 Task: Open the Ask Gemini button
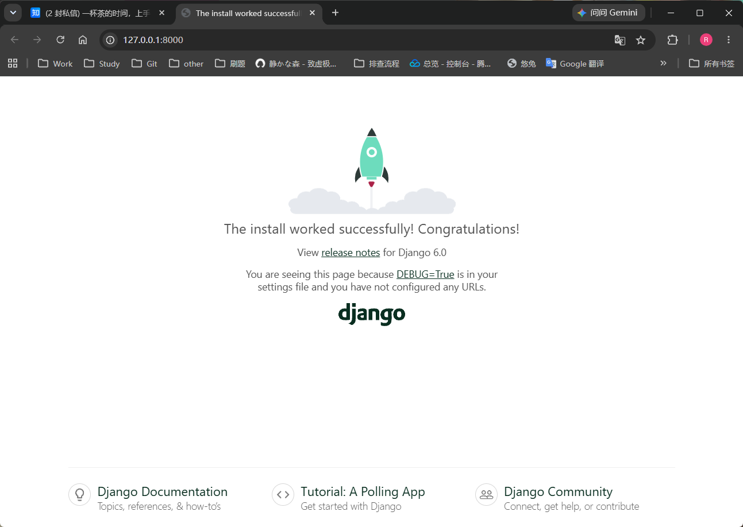(609, 13)
